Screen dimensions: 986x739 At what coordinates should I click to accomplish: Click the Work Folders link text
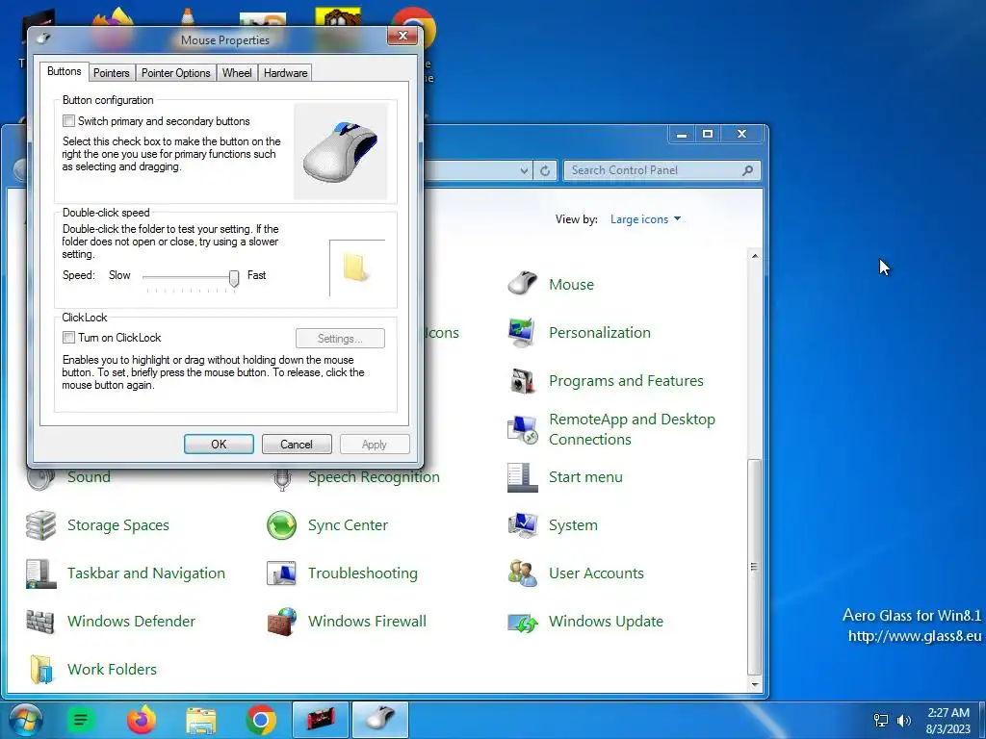[x=112, y=670]
